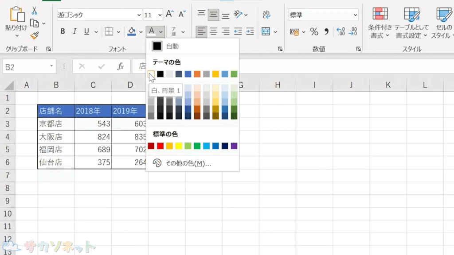This screenshot has width=454, height=255.
Task: Open Format as Table (テーブルとして書式設定)
Action: tap(411, 23)
